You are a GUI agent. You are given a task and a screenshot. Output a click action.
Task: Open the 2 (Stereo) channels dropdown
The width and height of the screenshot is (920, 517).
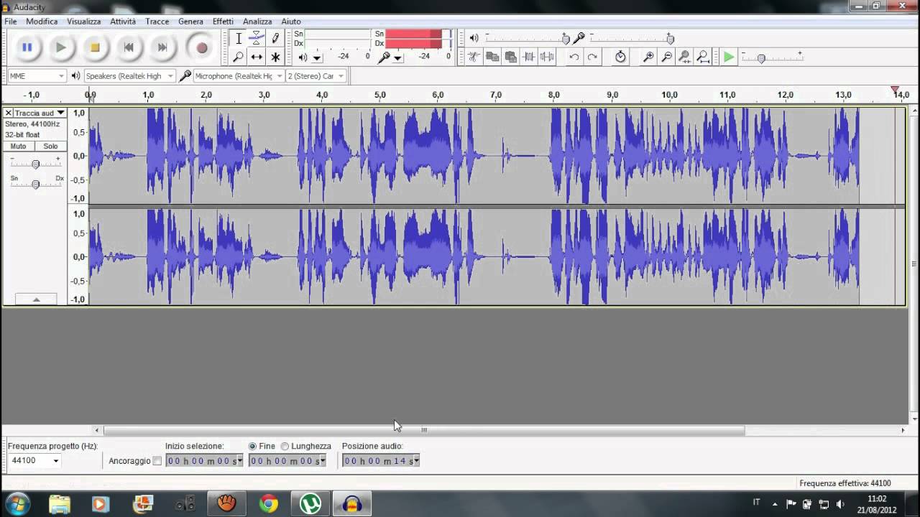pyautogui.click(x=316, y=75)
